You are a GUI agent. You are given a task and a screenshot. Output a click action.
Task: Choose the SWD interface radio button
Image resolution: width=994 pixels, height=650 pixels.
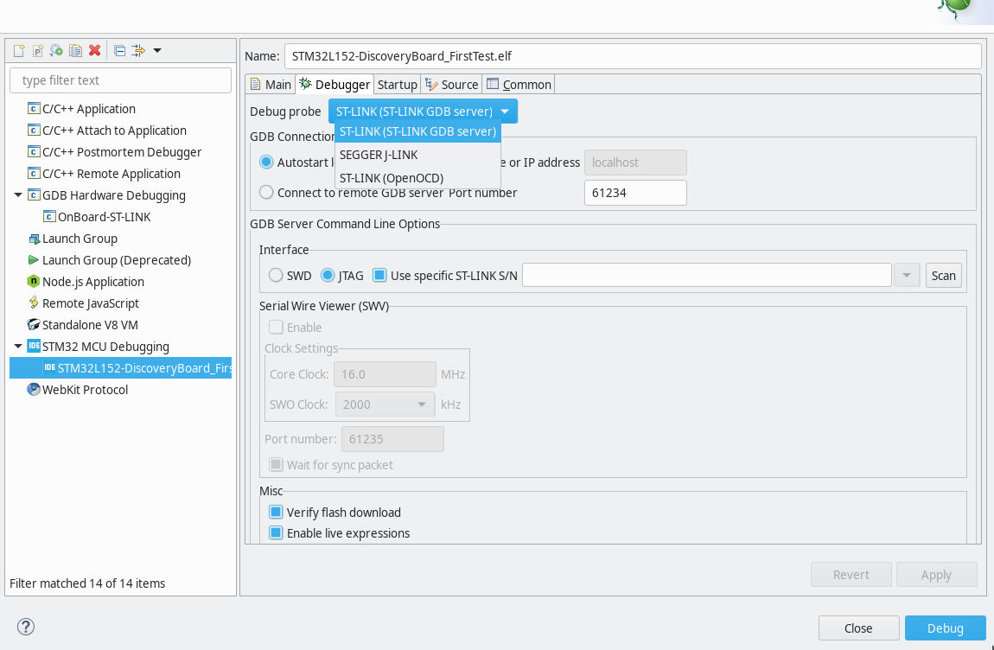pos(276,275)
